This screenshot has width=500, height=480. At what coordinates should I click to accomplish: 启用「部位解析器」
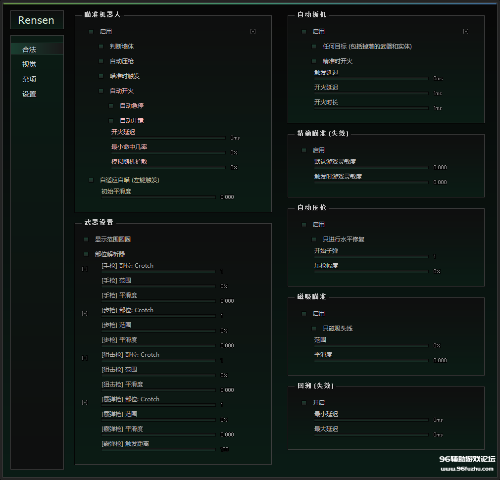point(86,254)
